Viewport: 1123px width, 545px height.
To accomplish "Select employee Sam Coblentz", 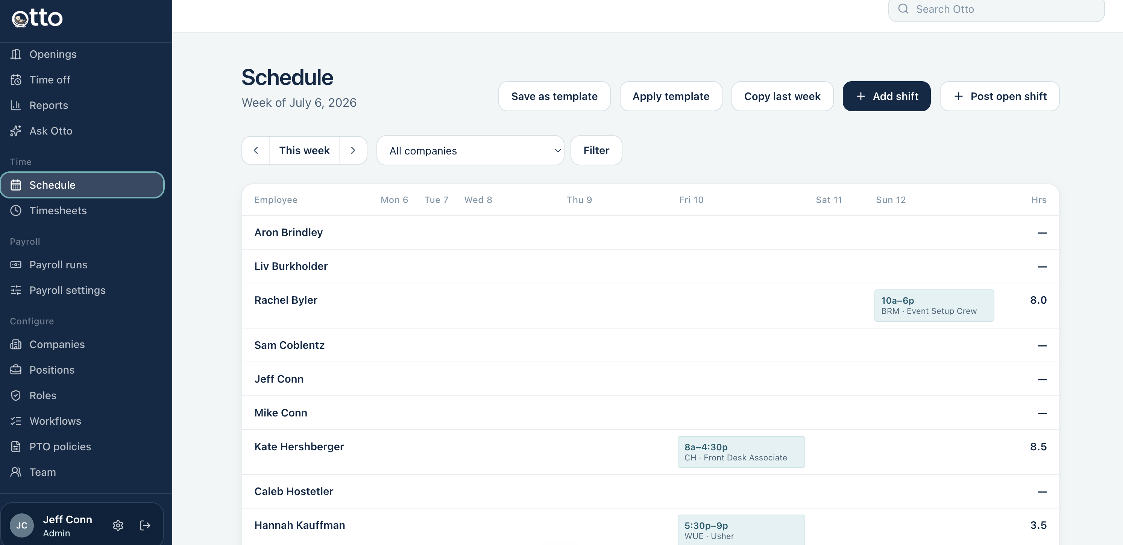I will 289,345.
